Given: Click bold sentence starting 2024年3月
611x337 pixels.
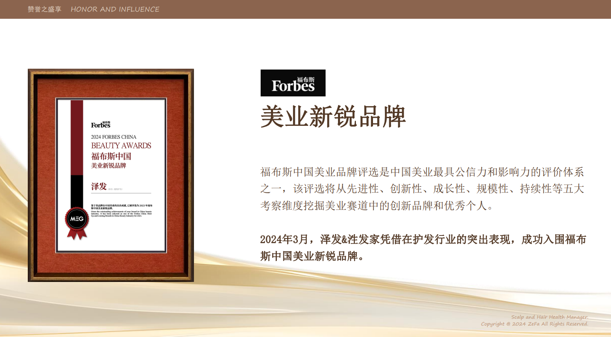Looking at the screenshot, I should pyautogui.click(x=423, y=248).
